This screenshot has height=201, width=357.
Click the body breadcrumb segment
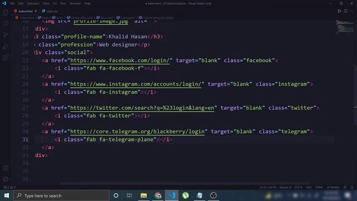(57, 17)
